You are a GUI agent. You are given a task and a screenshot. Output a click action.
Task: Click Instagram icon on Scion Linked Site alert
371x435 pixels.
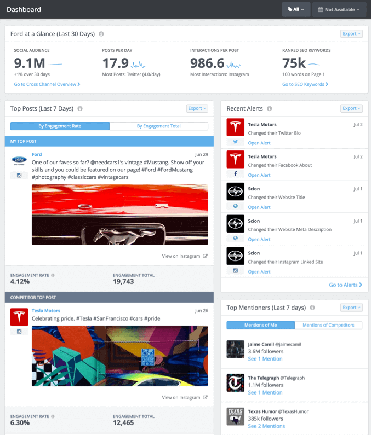point(236,270)
